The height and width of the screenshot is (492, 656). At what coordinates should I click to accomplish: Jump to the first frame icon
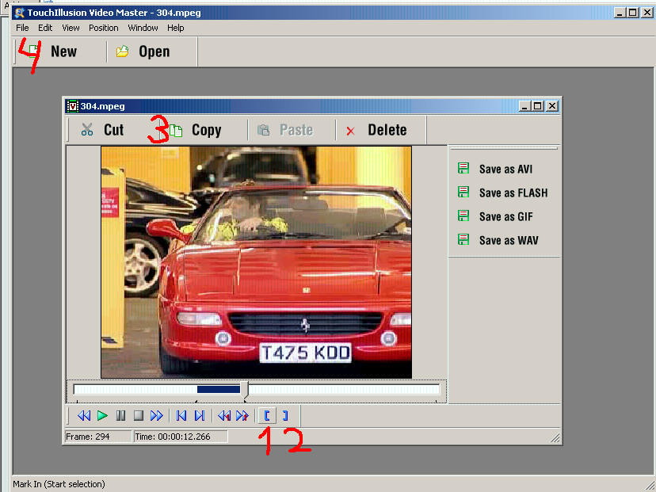181,415
